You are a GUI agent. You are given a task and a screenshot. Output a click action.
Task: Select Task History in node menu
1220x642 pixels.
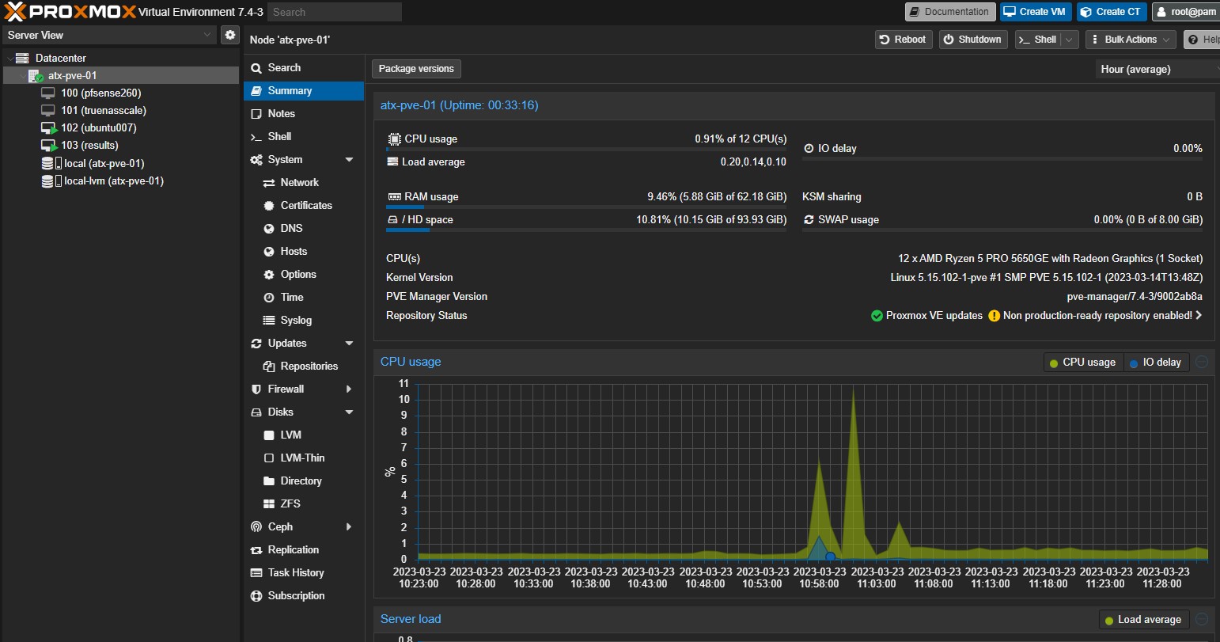pyautogui.click(x=295, y=572)
